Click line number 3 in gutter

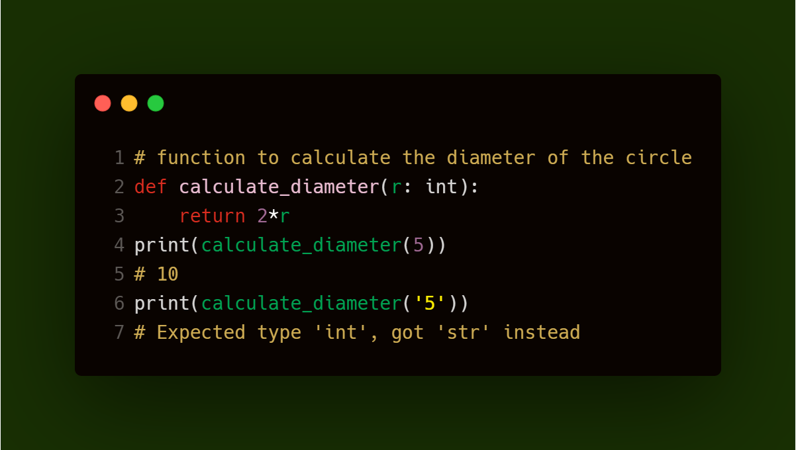tap(119, 216)
